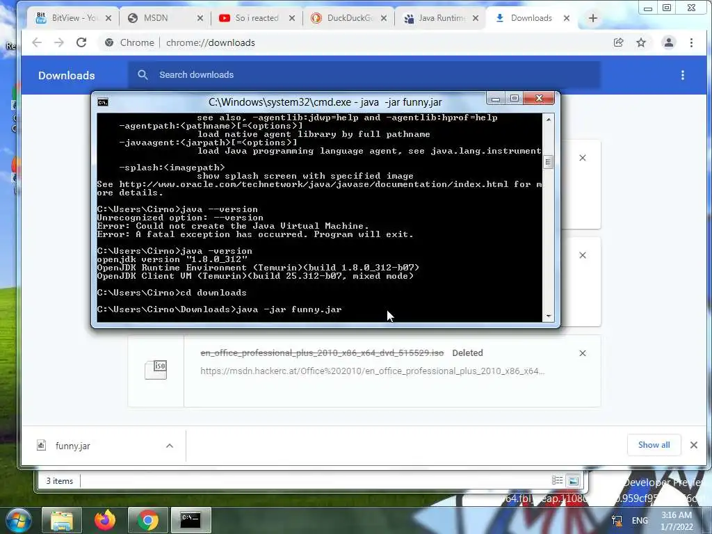Go forward in Chrome
This screenshot has height=534, width=712.
click(59, 42)
